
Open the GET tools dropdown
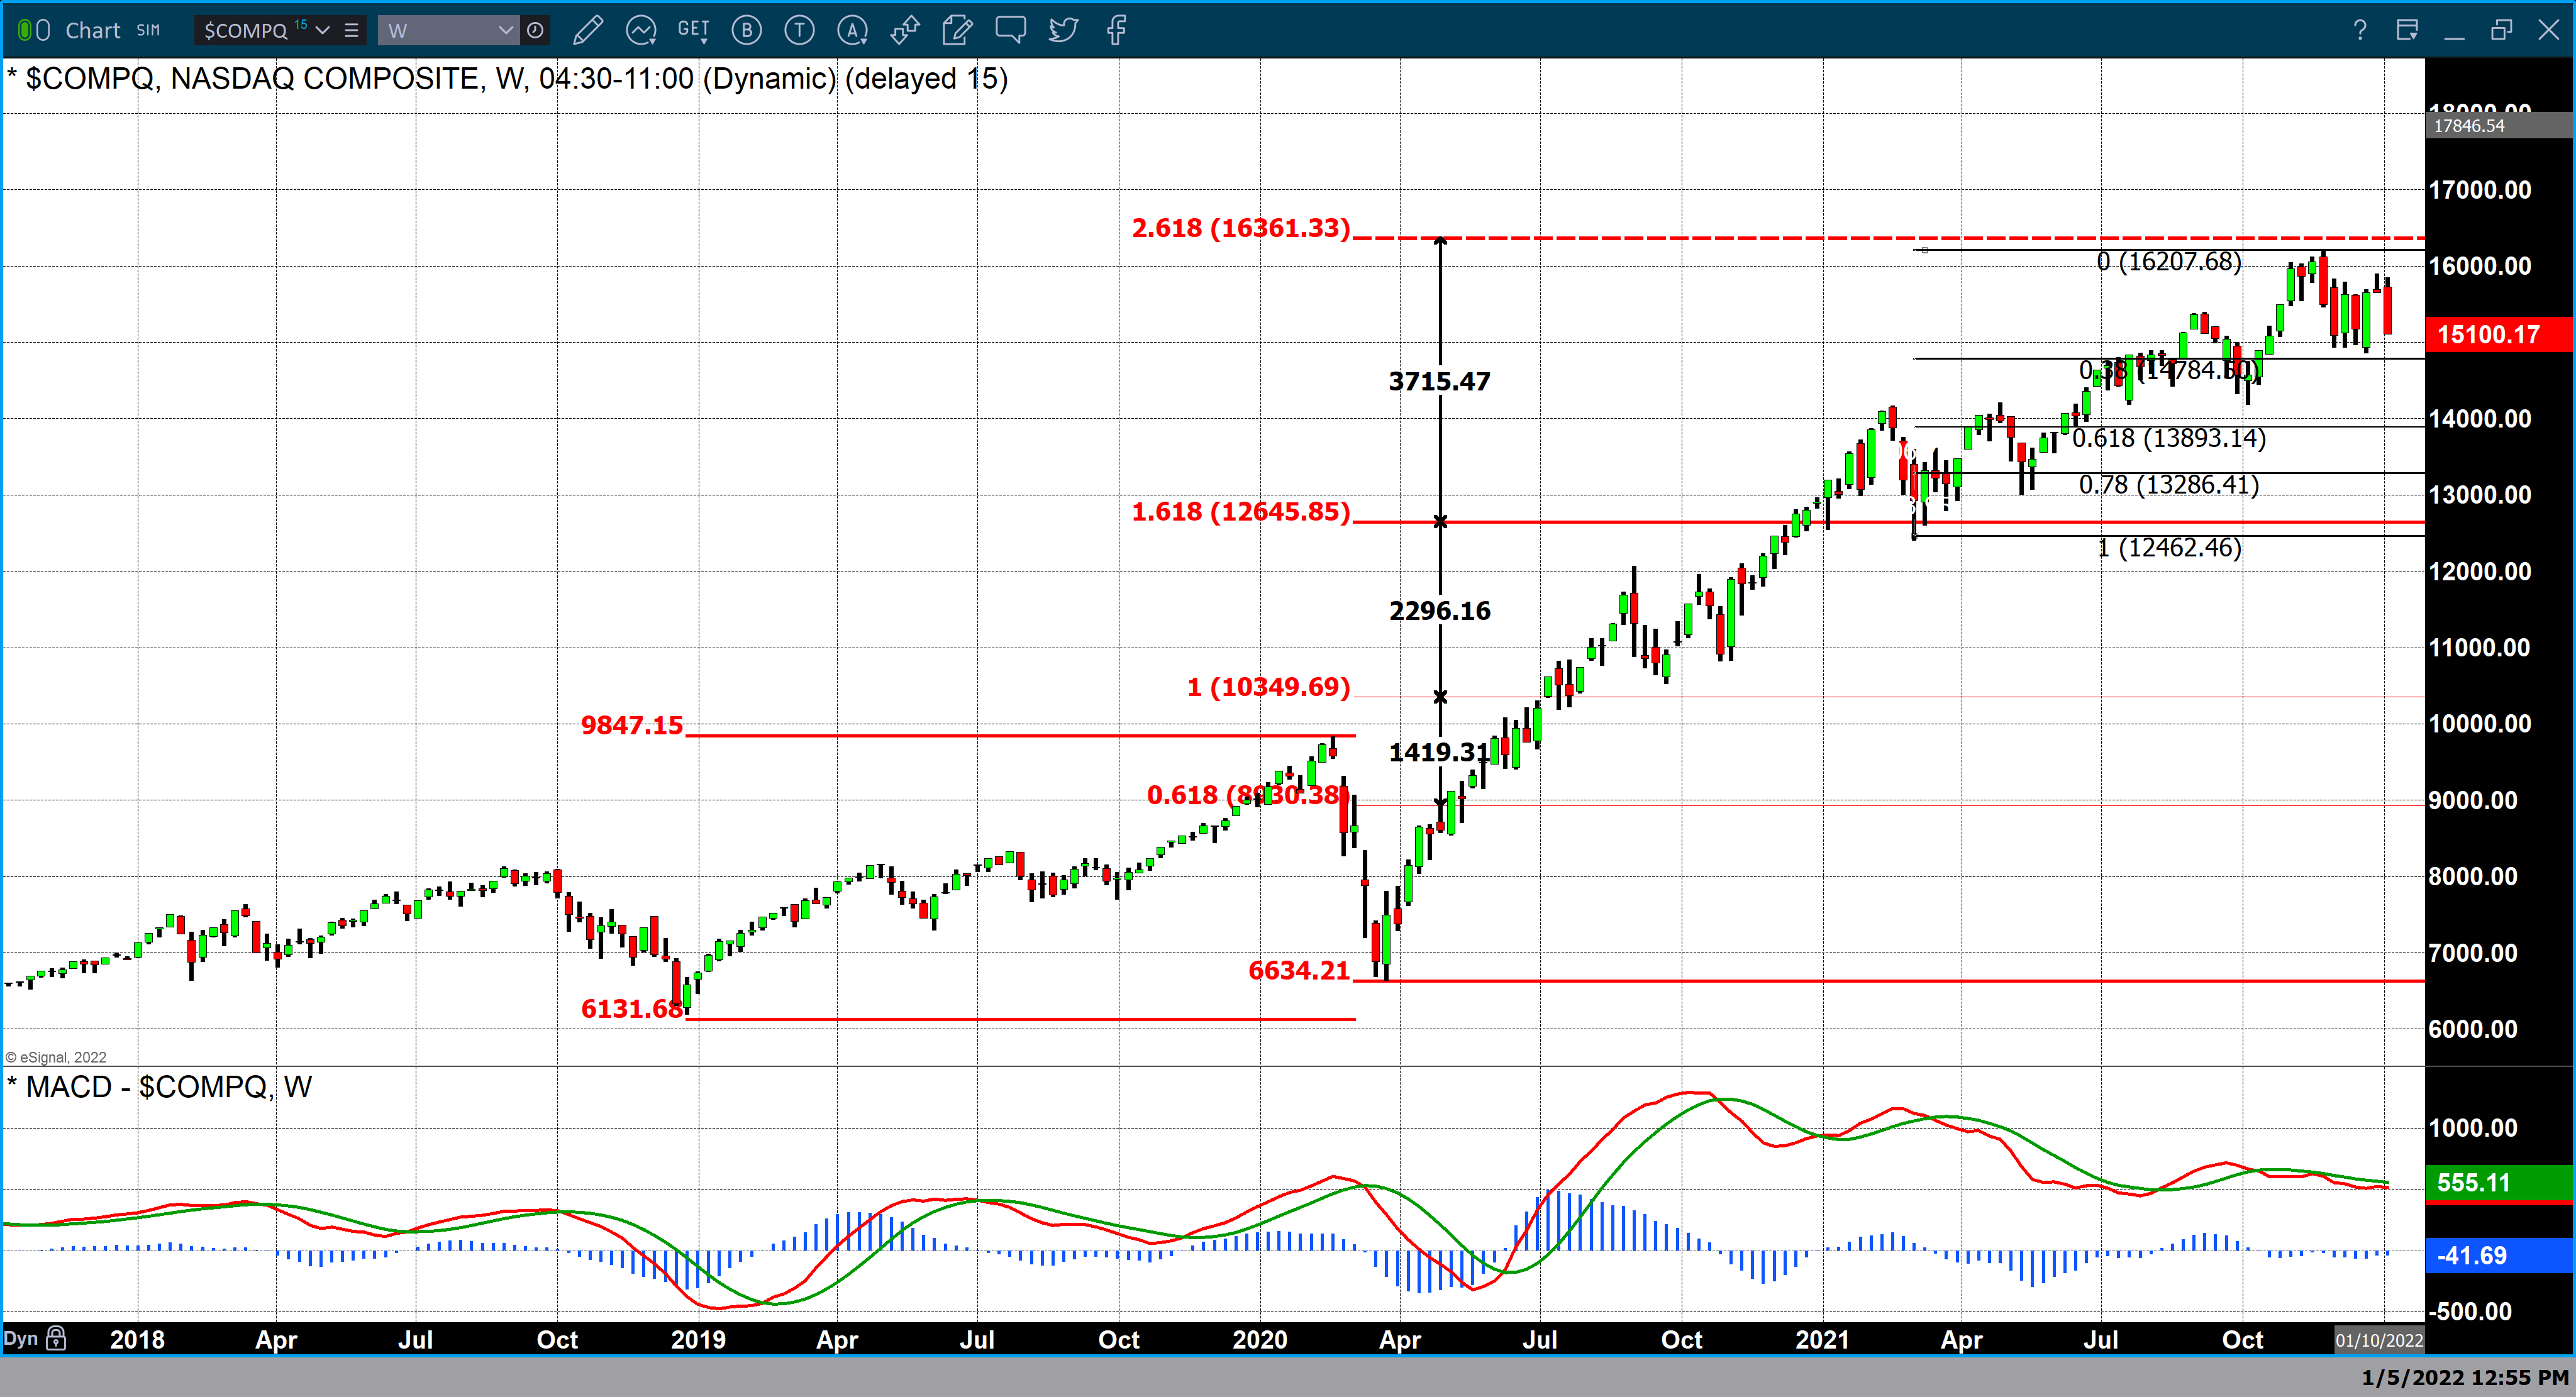click(694, 30)
